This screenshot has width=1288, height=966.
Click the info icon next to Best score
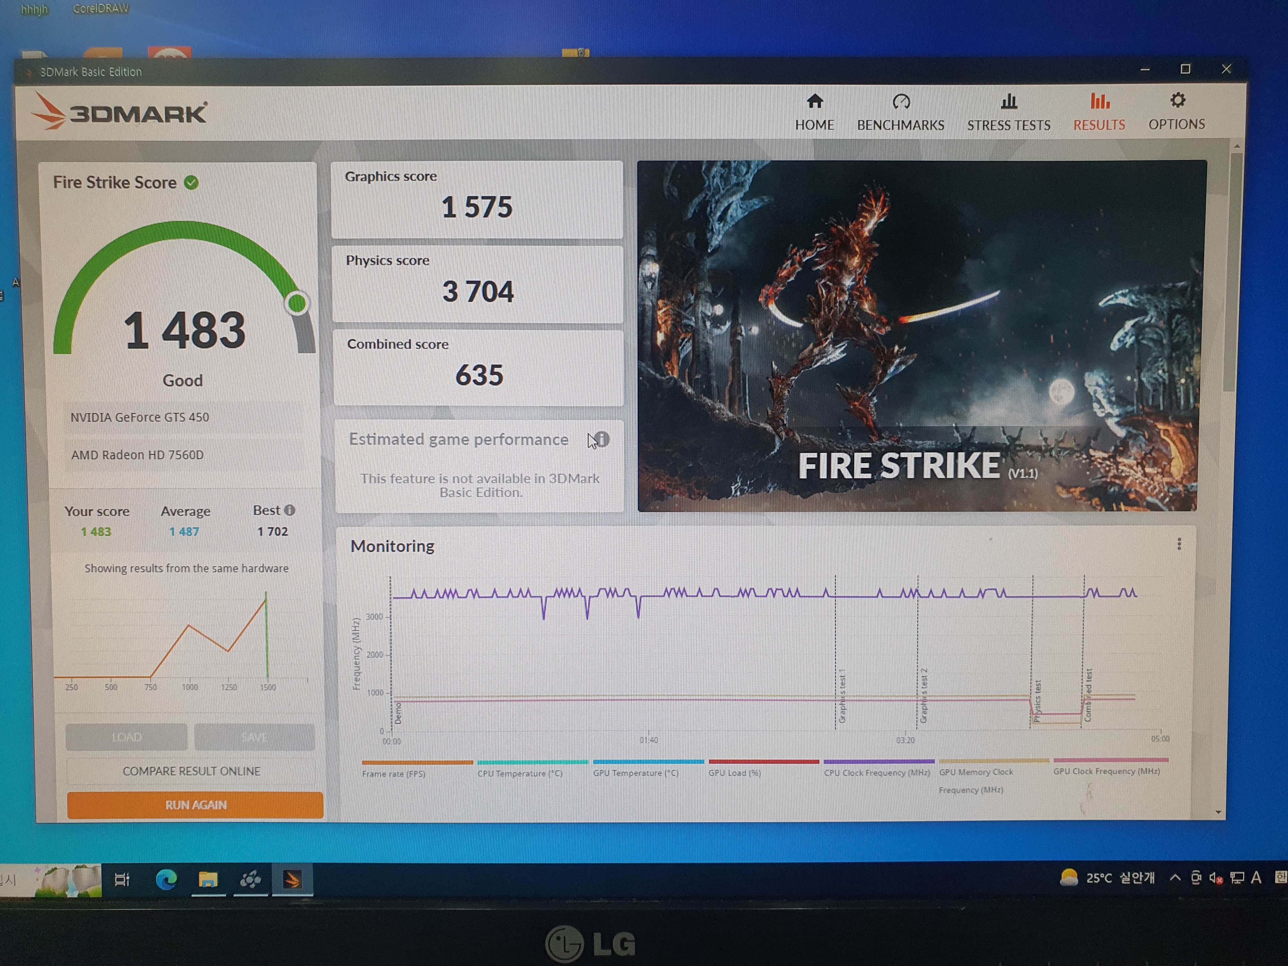tap(289, 510)
